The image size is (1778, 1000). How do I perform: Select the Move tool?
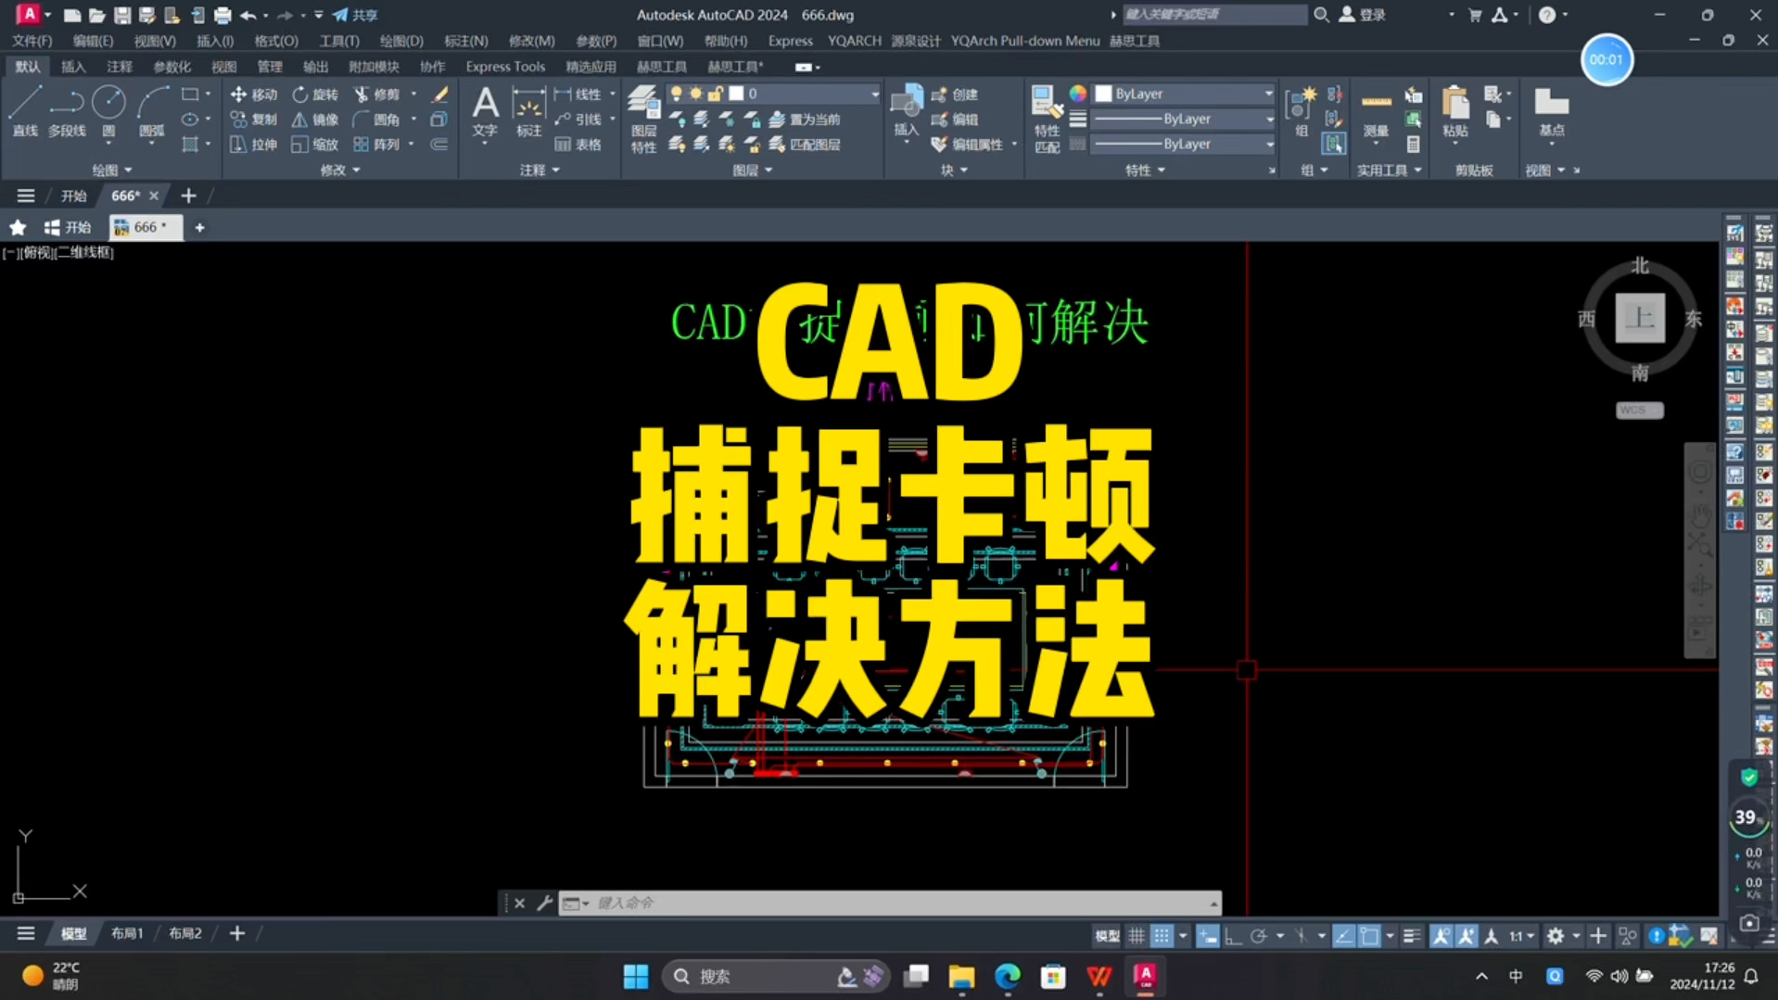point(253,94)
